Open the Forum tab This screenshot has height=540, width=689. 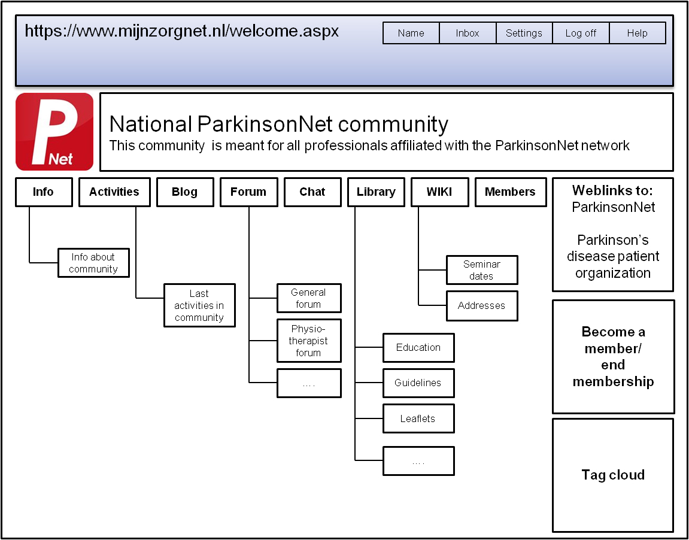(x=248, y=192)
